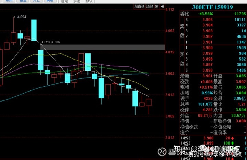Click the 均价 value 3.884
Image resolution: width=247 pixels, height=160 pixels.
pyautogui.click(x=241, y=93)
